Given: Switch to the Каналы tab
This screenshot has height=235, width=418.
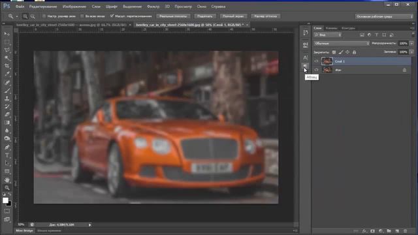Looking at the screenshot, I should point(331,28).
